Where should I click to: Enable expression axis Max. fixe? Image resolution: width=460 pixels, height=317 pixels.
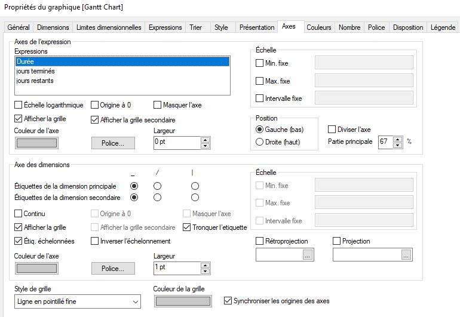(260, 81)
